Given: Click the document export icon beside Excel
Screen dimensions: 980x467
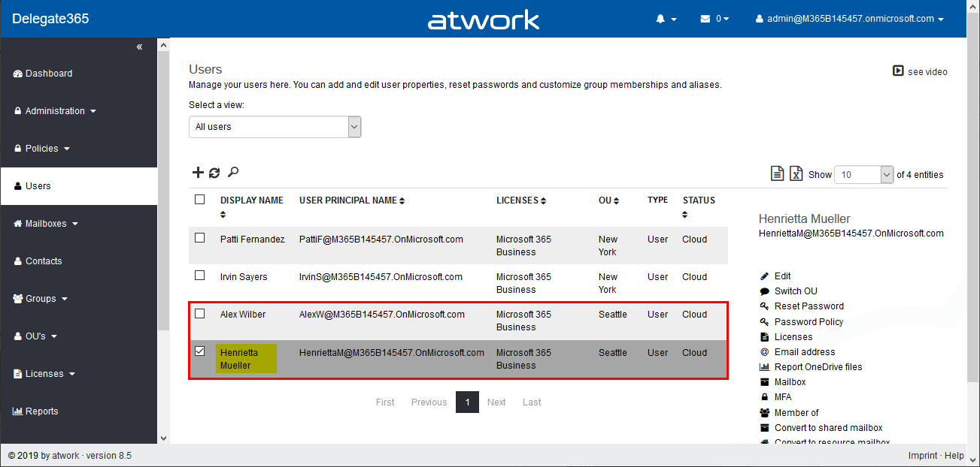Looking at the screenshot, I should tap(778, 174).
